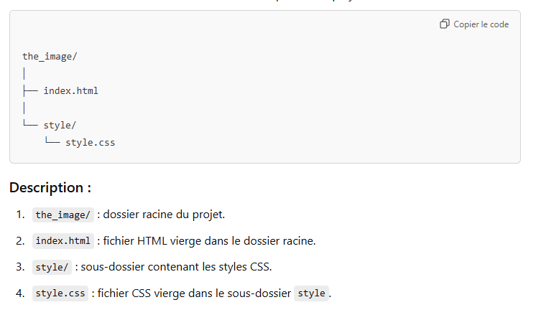
Task: Click the "style/" inline code chip in list
Action: [x=52, y=267]
